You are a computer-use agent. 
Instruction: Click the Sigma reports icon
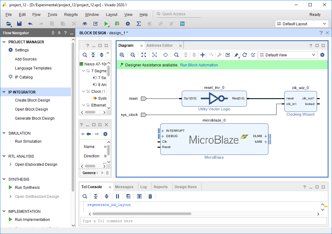coord(139,24)
